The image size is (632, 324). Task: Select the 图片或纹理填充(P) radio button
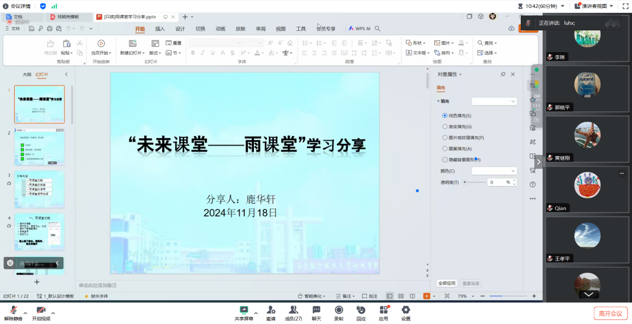pos(445,137)
